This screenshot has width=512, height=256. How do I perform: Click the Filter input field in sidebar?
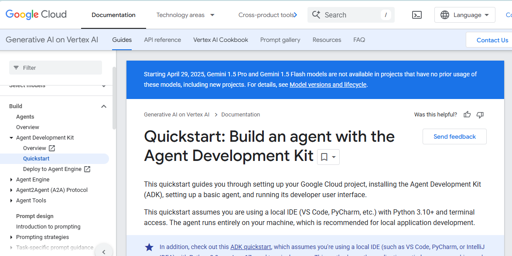(x=55, y=68)
